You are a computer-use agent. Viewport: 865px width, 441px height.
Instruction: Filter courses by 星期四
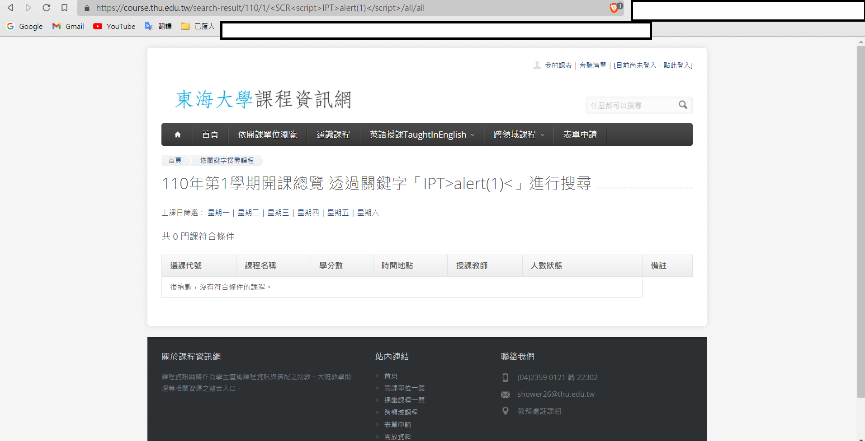(308, 213)
